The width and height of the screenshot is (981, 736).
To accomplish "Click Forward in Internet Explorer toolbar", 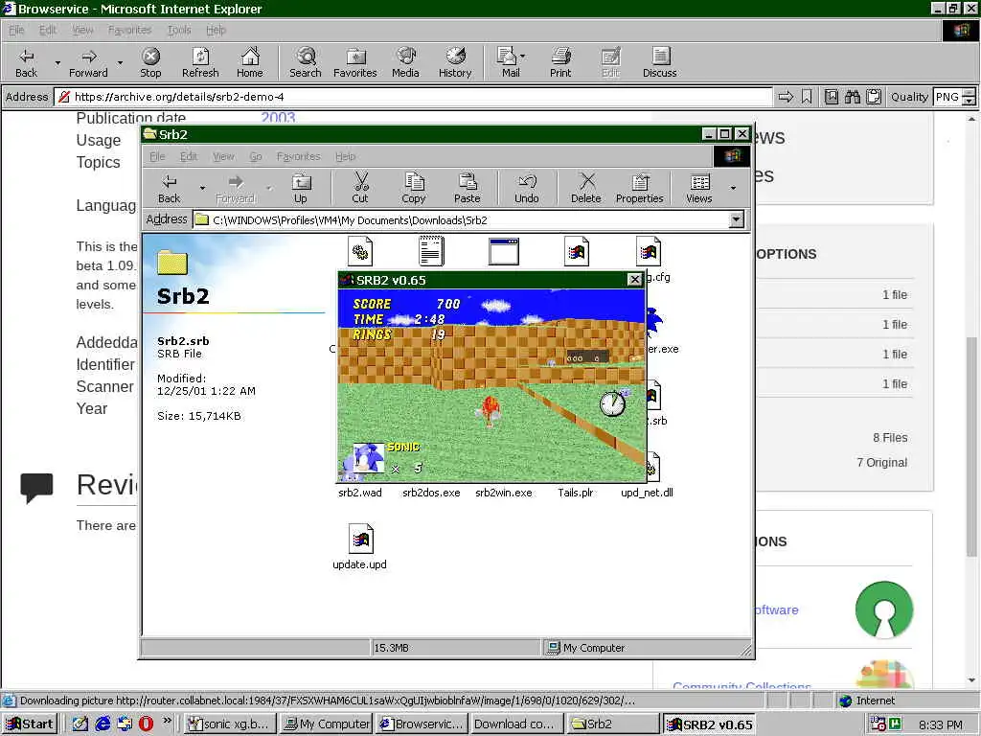I will coord(88,62).
